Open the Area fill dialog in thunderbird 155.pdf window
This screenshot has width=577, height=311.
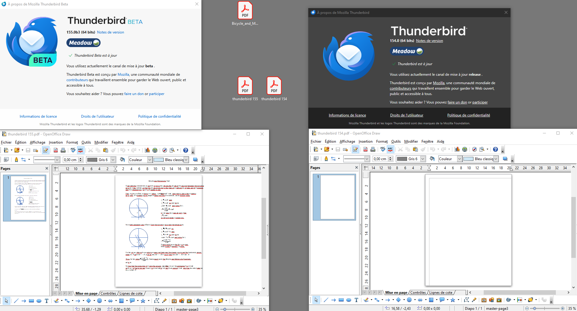pos(122,160)
